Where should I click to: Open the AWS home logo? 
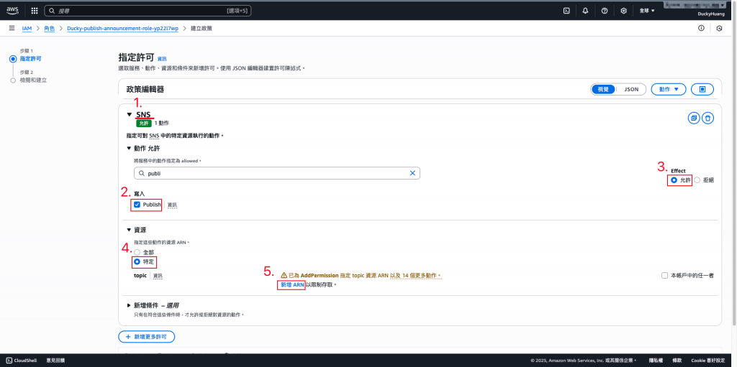click(x=13, y=10)
